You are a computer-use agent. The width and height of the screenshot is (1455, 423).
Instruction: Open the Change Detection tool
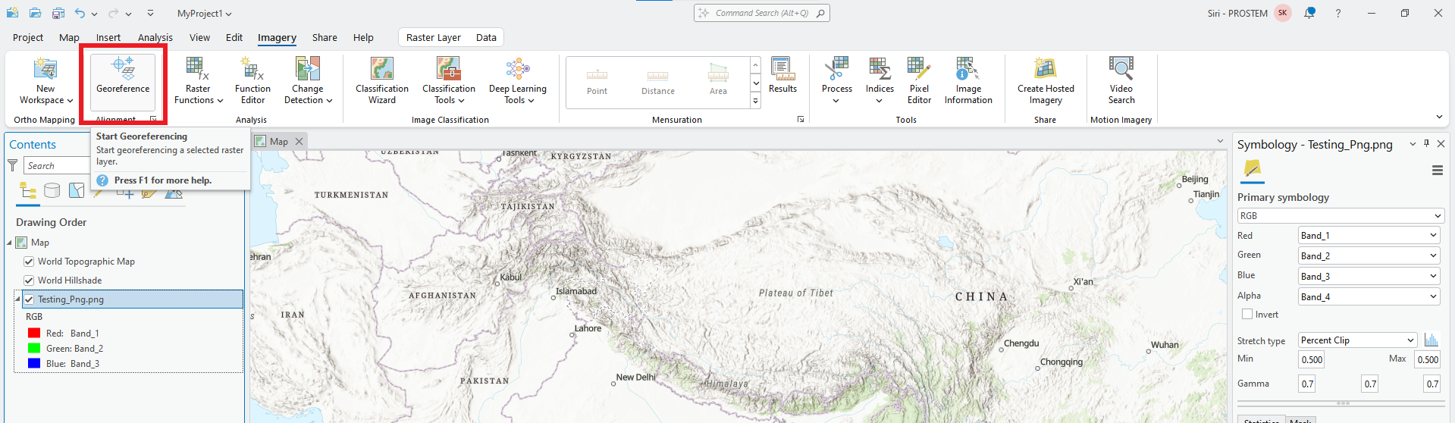(x=308, y=81)
